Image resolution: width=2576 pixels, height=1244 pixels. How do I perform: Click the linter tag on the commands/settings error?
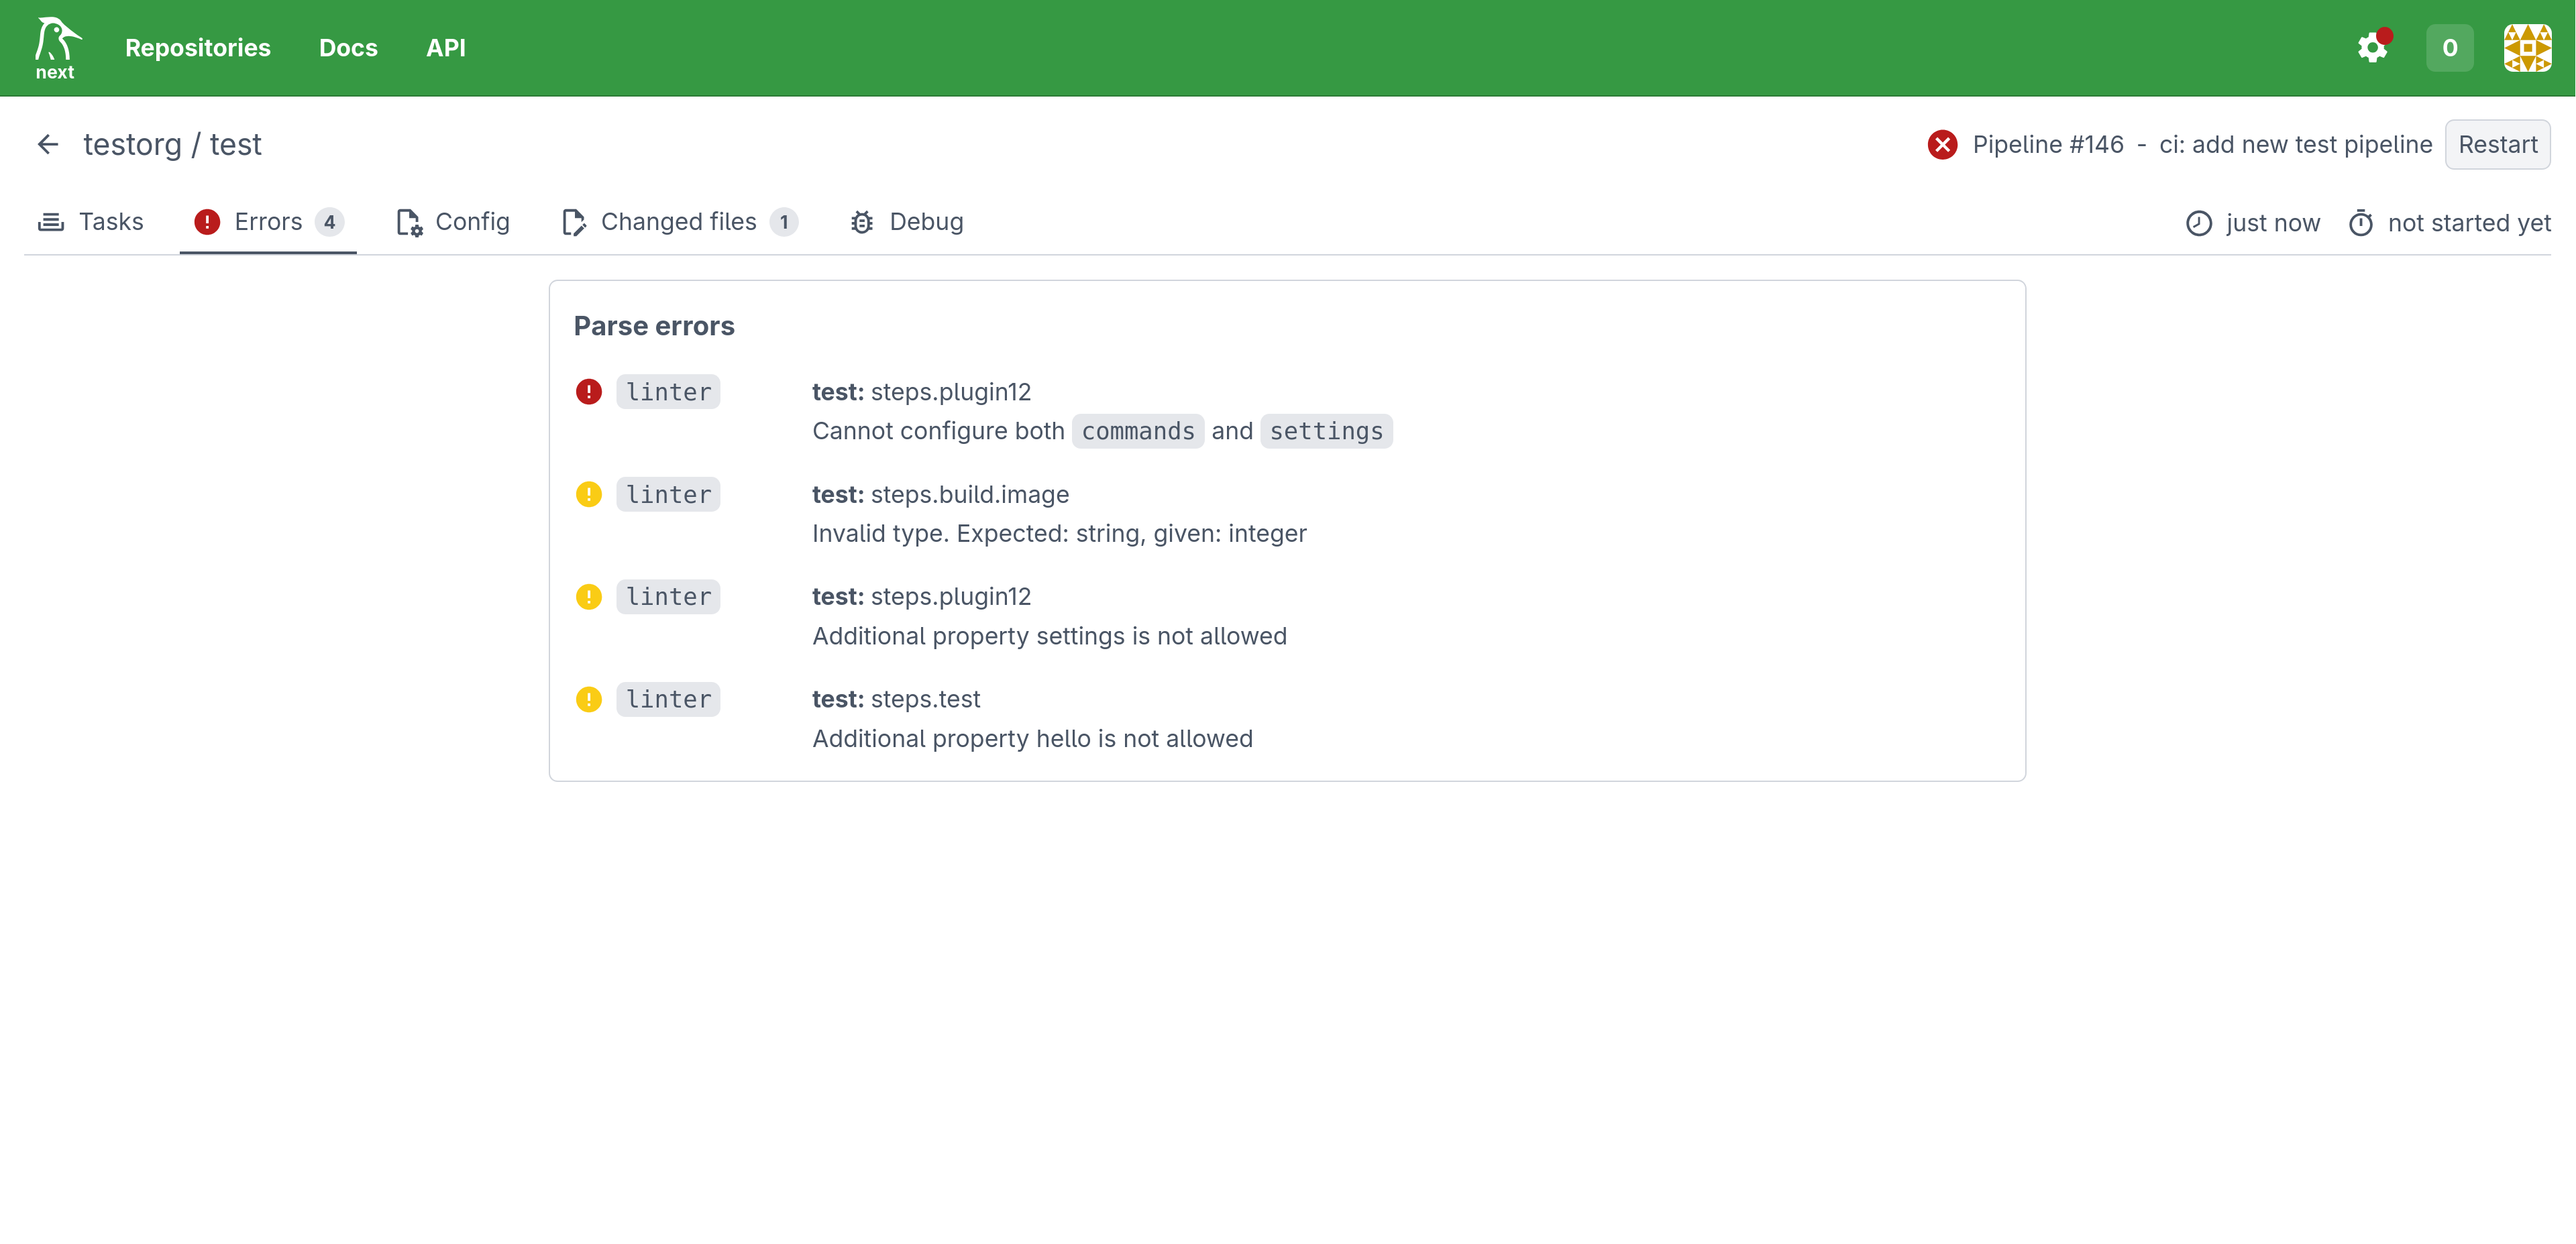click(668, 392)
